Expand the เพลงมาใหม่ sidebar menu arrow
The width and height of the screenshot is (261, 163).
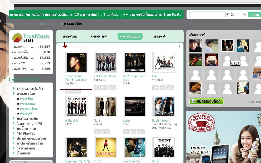pyautogui.click(x=14, y=93)
